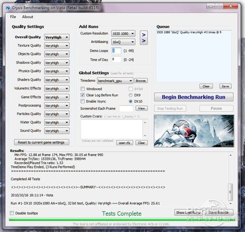The width and height of the screenshot is (245, 232).
Task: Open Shaders Quality dropdown
Action: point(57,80)
